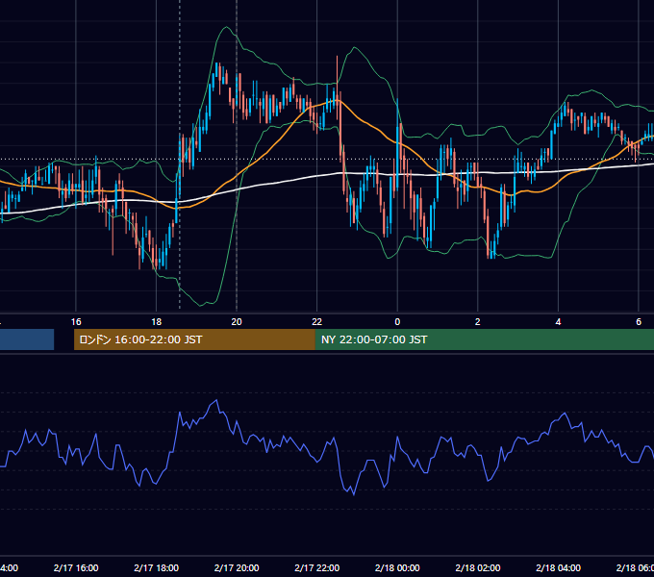Click the 2/17 22:00 date label
The height and width of the screenshot is (577, 654).
[x=317, y=568]
